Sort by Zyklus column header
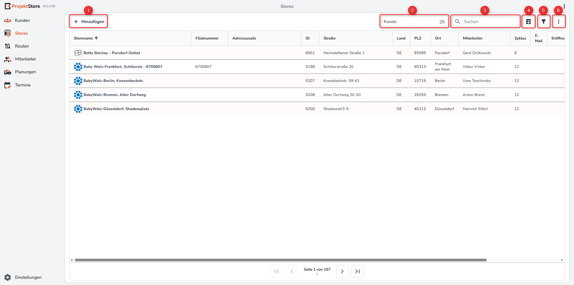 [x=520, y=38]
